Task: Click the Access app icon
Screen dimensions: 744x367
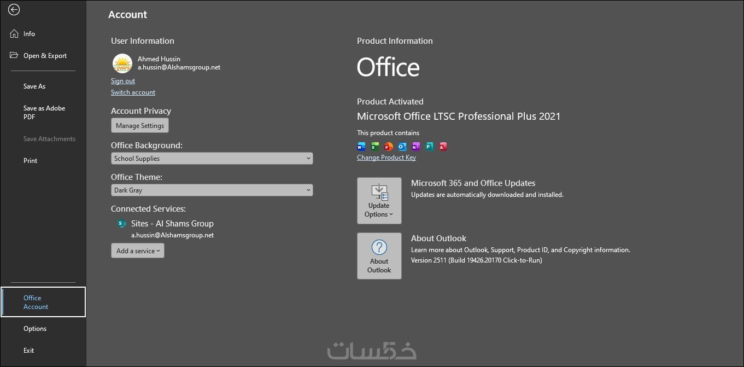Action: tap(443, 147)
